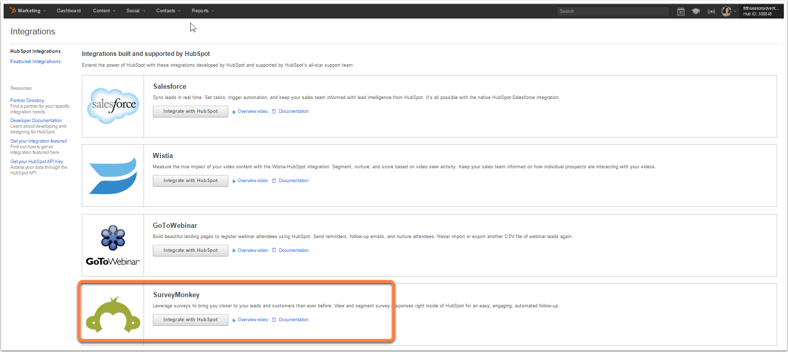Expand the Reports menu

pyautogui.click(x=203, y=11)
